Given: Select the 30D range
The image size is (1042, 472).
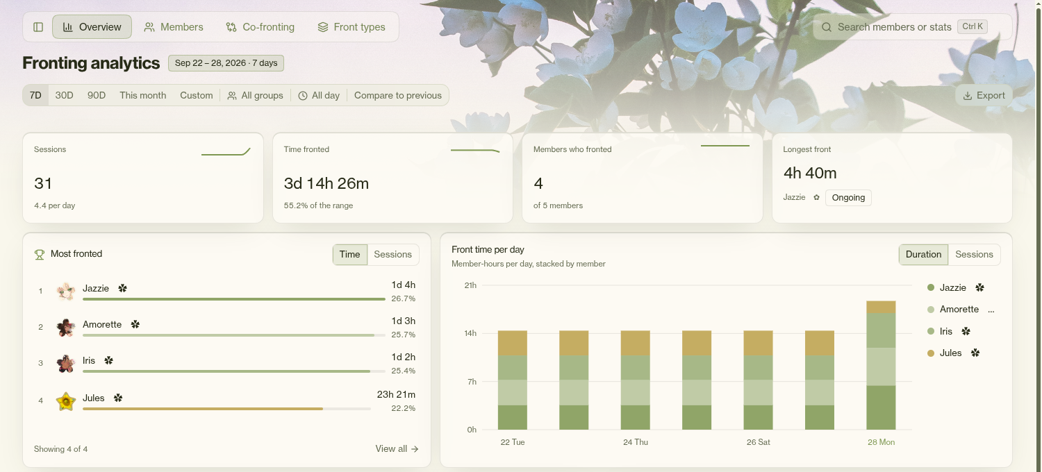Looking at the screenshot, I should pos(65,95).
